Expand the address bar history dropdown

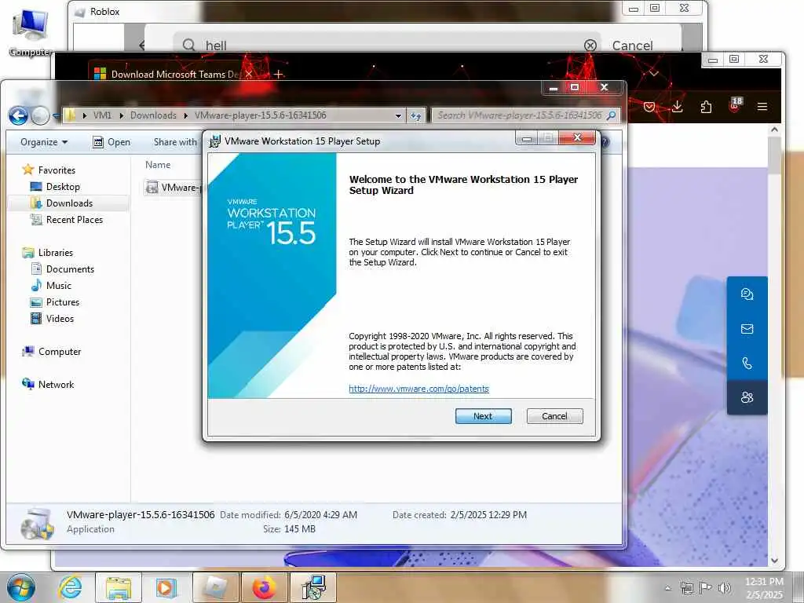pyautogui.click(x=398, y=116)
